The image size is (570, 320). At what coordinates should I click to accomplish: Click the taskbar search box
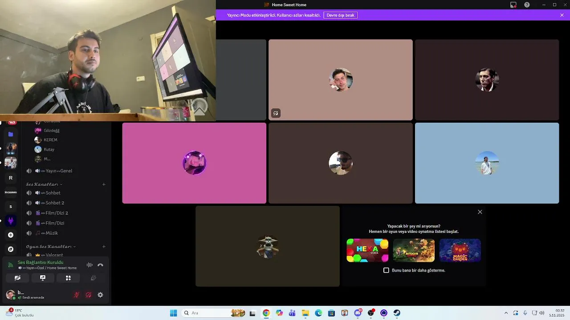tap(214, 313)
